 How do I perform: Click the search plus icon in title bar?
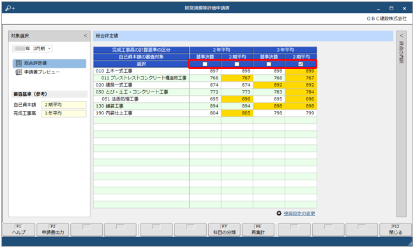click(10, 8)
